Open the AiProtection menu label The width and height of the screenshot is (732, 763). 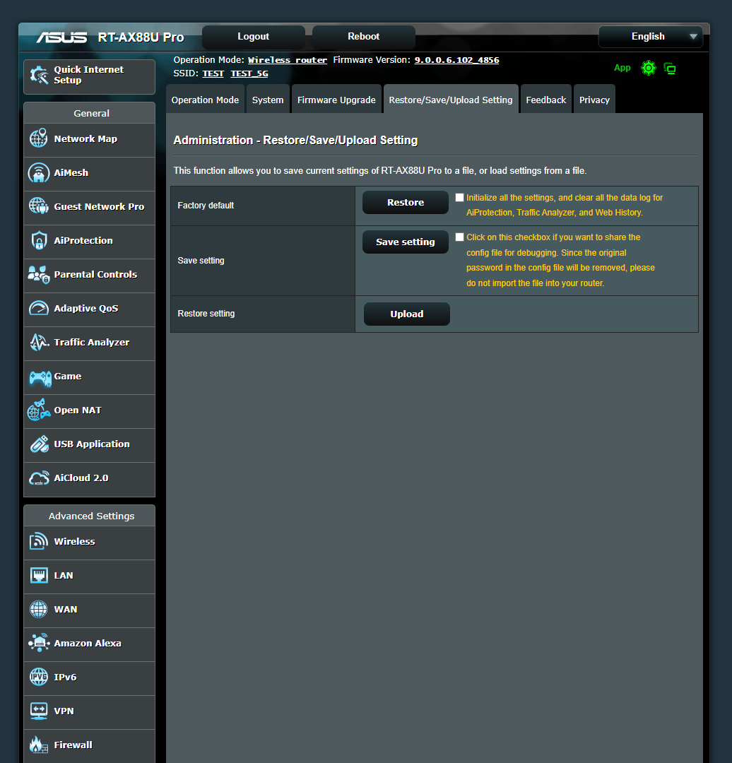[x=83, y=240]
